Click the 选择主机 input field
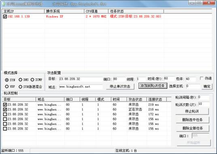This screenshot has width=217, height=154. click(193, 86)
